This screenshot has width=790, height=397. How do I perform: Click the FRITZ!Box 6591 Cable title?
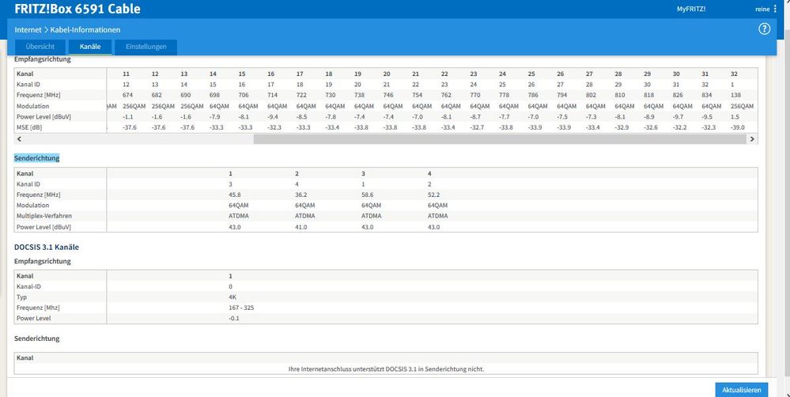[77, 9]
